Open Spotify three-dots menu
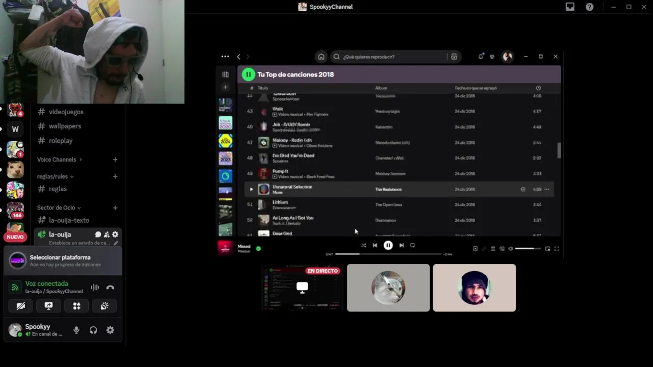The width and height of the screenshot is (653, 367). click(225, 57)
